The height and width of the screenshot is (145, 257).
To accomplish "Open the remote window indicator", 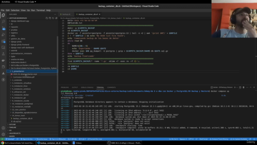I will point(2,139).
